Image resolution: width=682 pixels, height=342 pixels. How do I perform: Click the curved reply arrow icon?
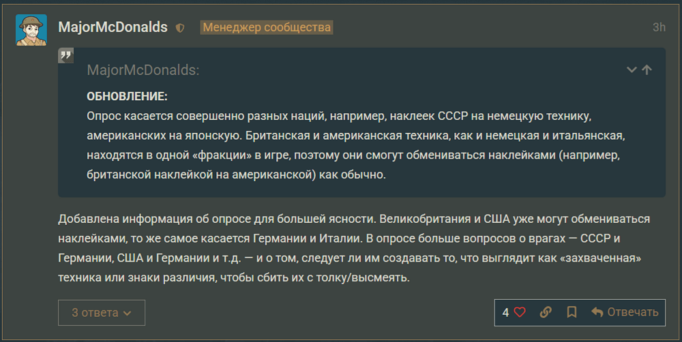[x=597, y=312]
